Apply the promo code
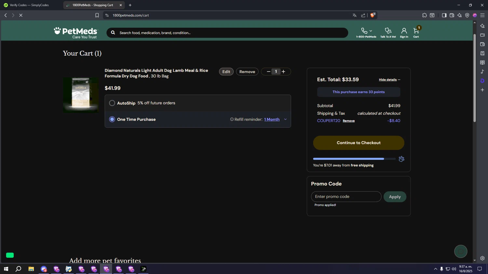This screenshot has width=488, height=274. pyautogui.click(x=395, y=197)
